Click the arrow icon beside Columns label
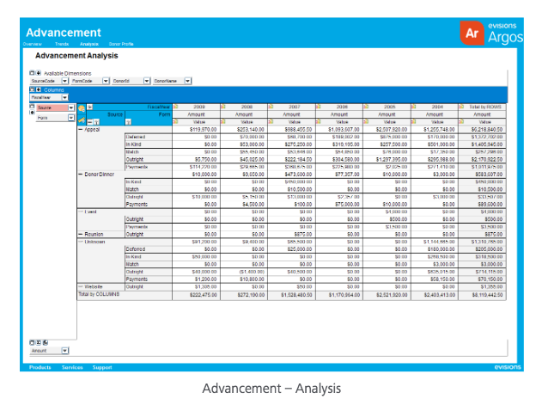Image resolution: width=548 pixels, height=411 pixels. pos(38,89)
